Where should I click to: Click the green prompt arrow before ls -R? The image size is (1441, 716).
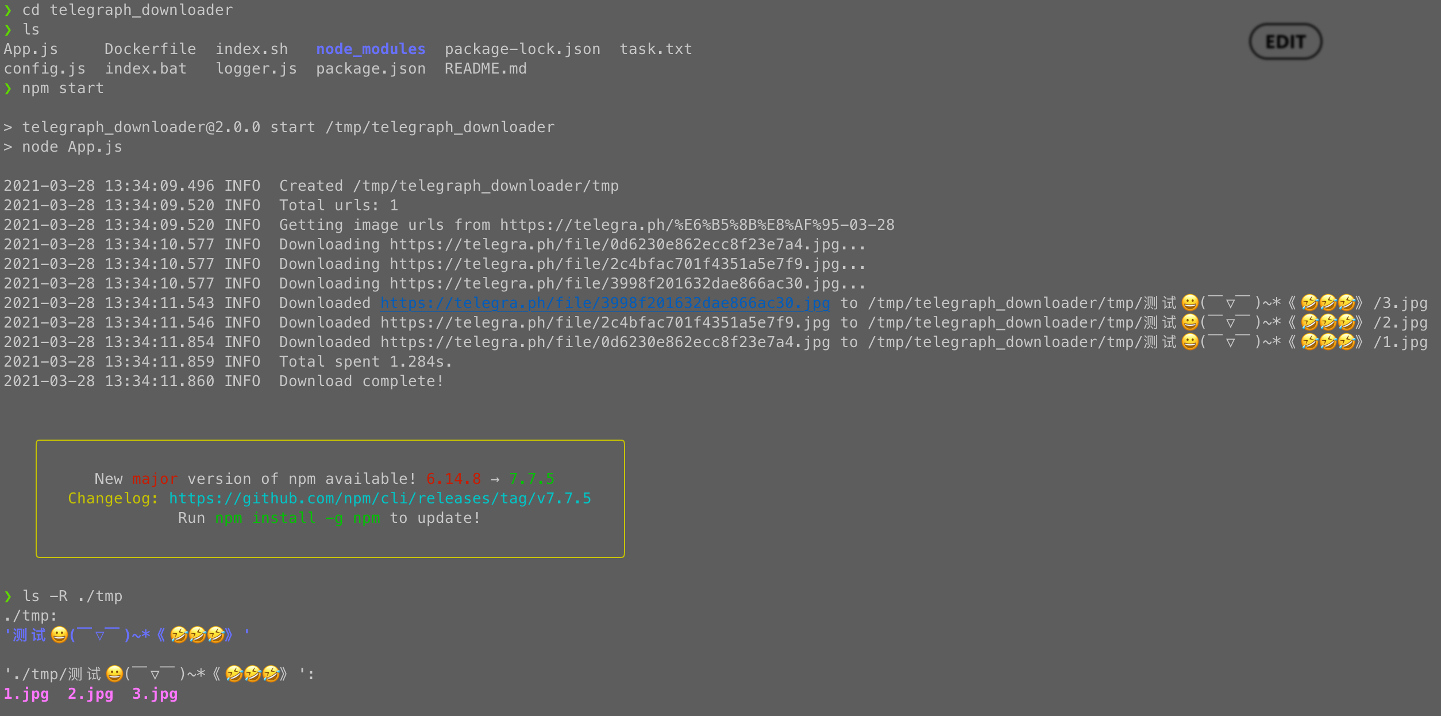[x=8, y=596]
